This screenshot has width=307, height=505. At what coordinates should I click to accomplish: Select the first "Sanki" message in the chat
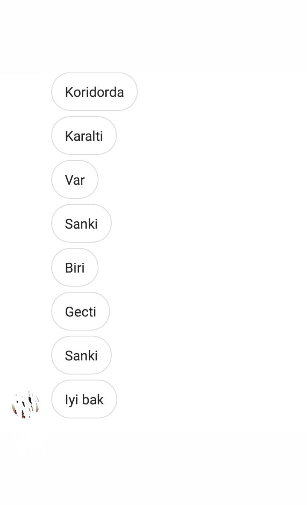pos(81,223)
